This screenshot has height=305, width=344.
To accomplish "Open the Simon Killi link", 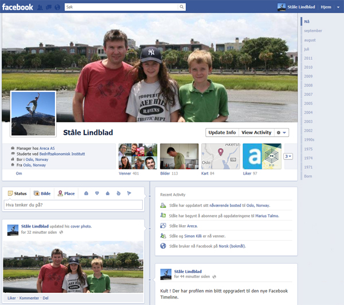I will point(193,236).
